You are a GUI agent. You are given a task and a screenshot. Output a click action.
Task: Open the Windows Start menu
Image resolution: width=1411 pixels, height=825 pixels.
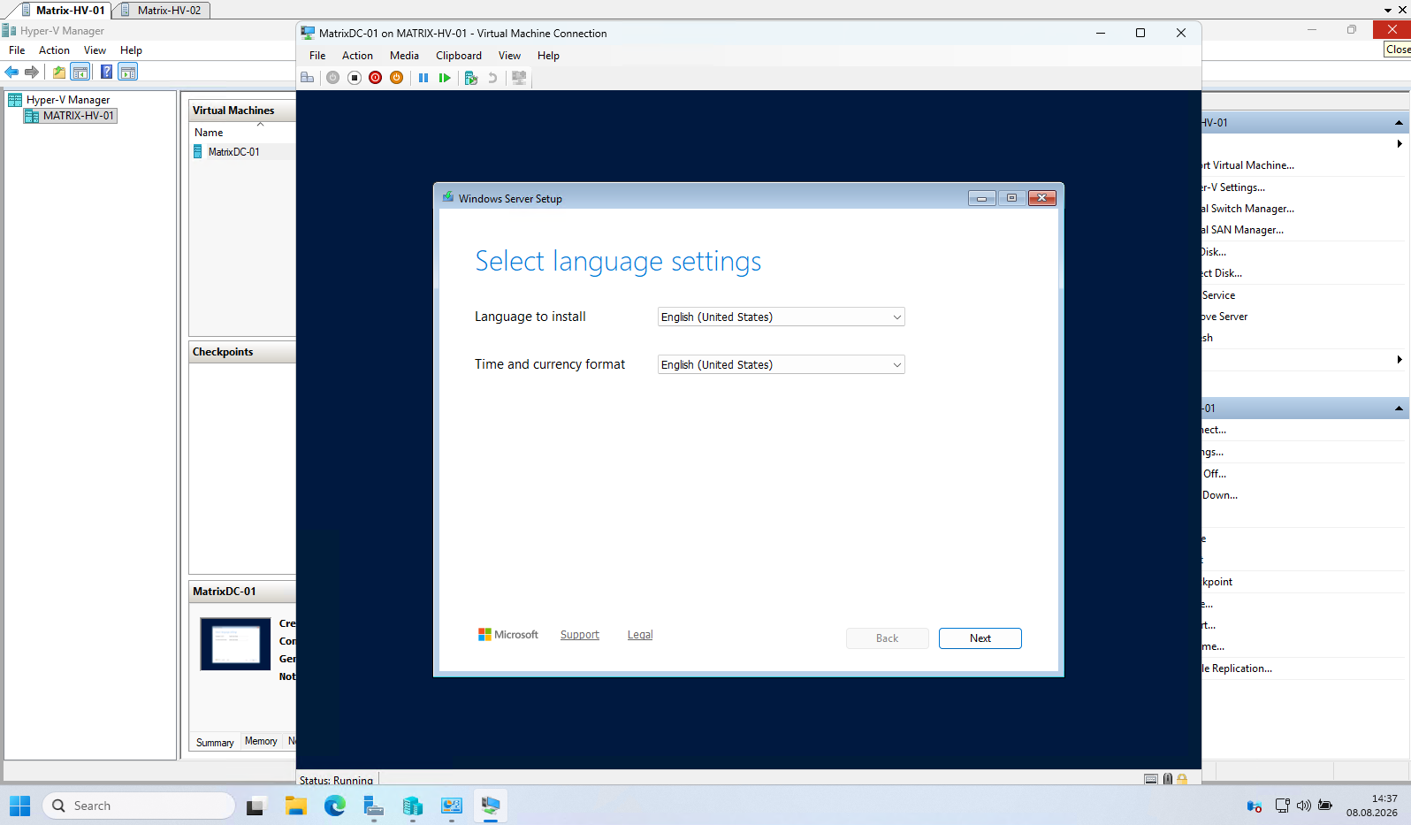[x=19, y=806]
